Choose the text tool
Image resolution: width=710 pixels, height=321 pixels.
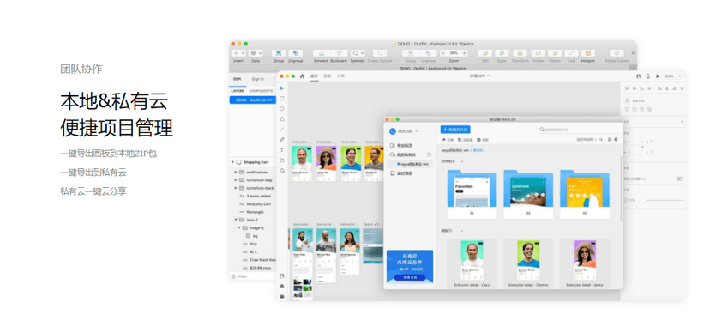(x=282, y=150)
